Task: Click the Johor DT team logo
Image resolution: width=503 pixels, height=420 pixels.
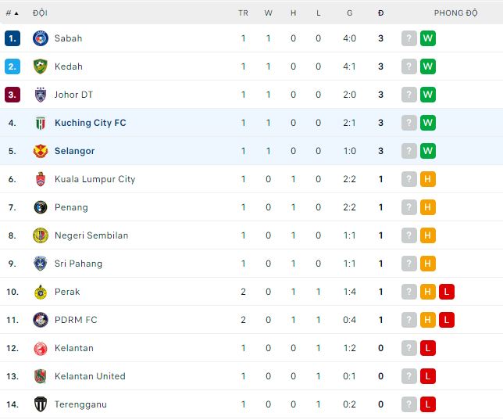Action: (x=41, y=95)
